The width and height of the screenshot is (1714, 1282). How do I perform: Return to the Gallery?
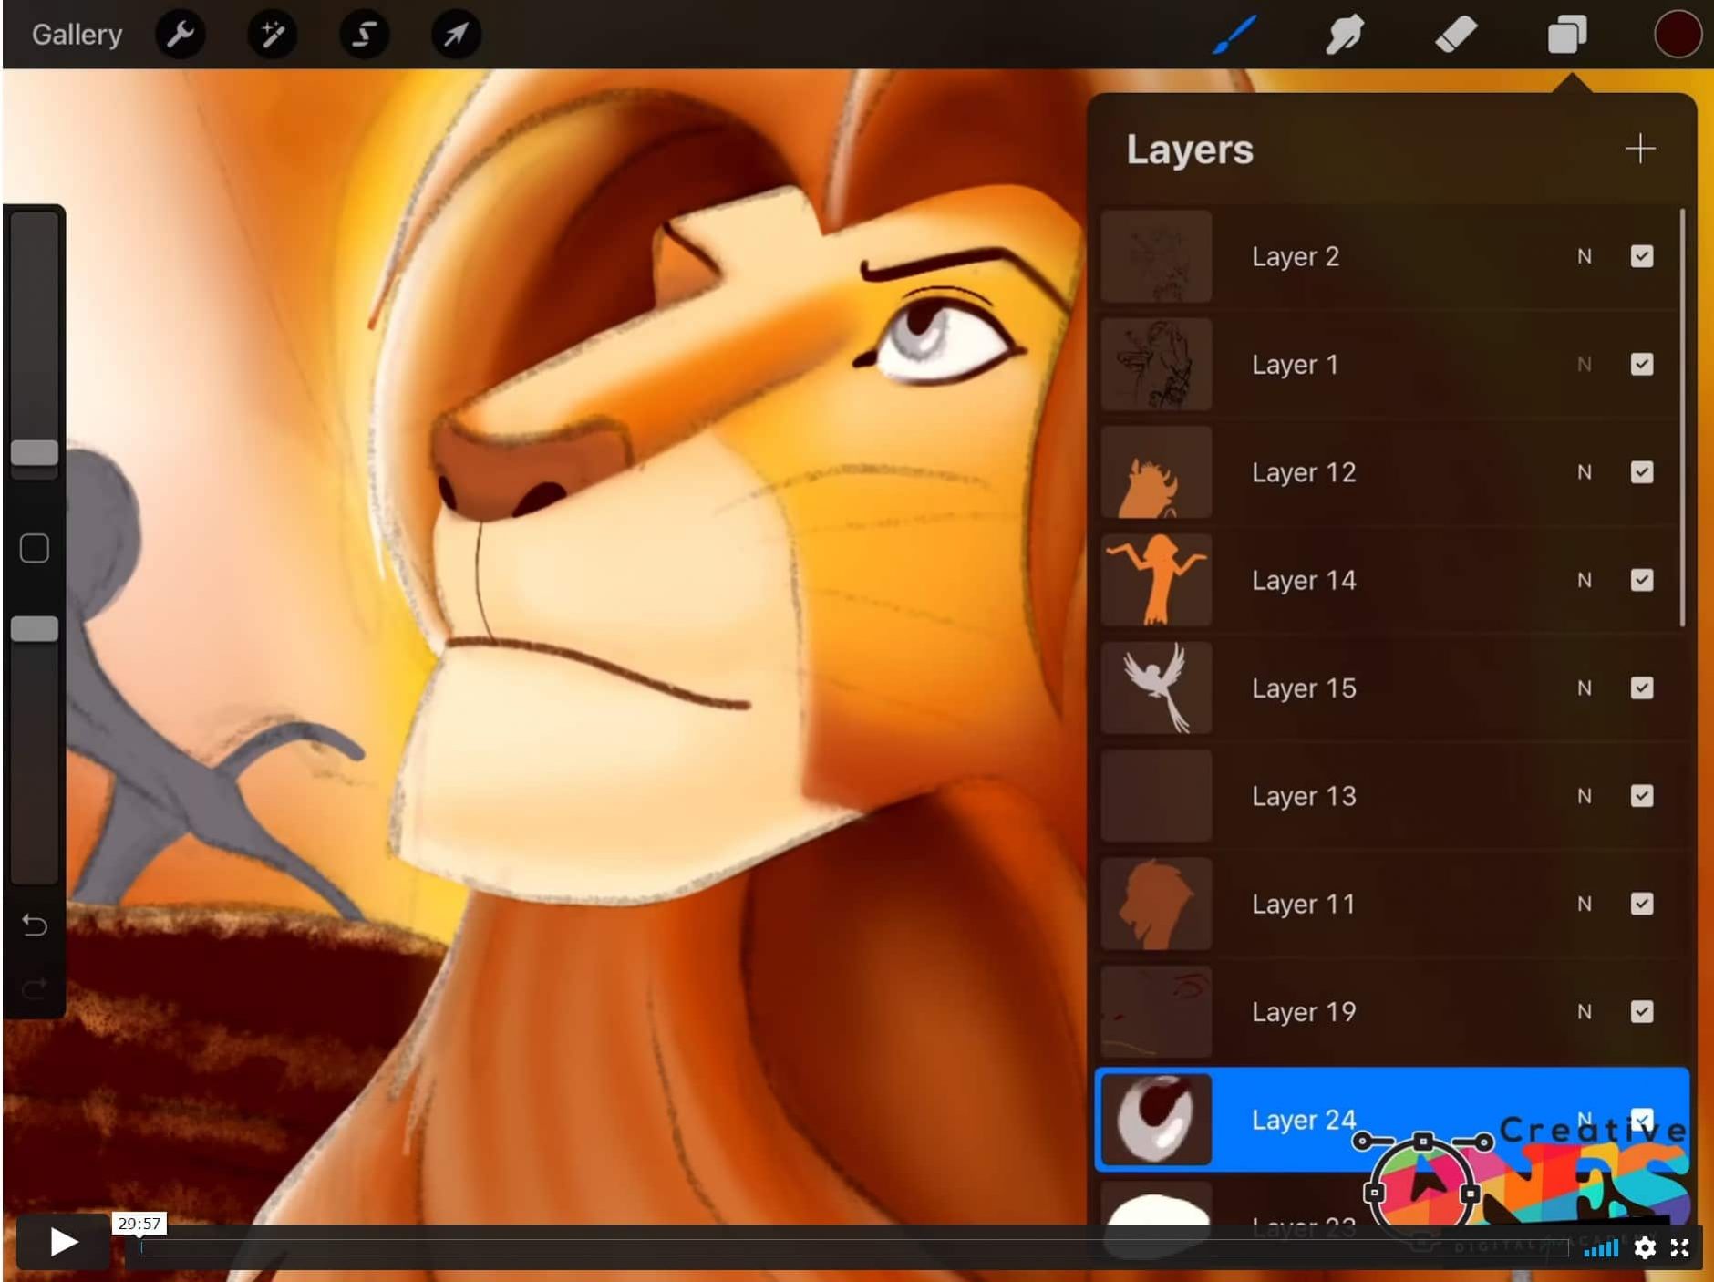[x=77, y=36]
